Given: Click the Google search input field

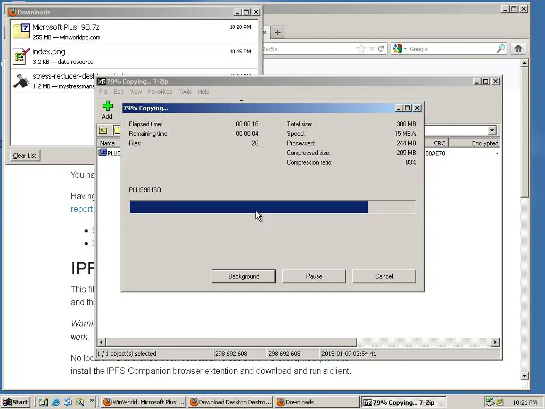Looking at the screenshot, I should coord(452,48).
